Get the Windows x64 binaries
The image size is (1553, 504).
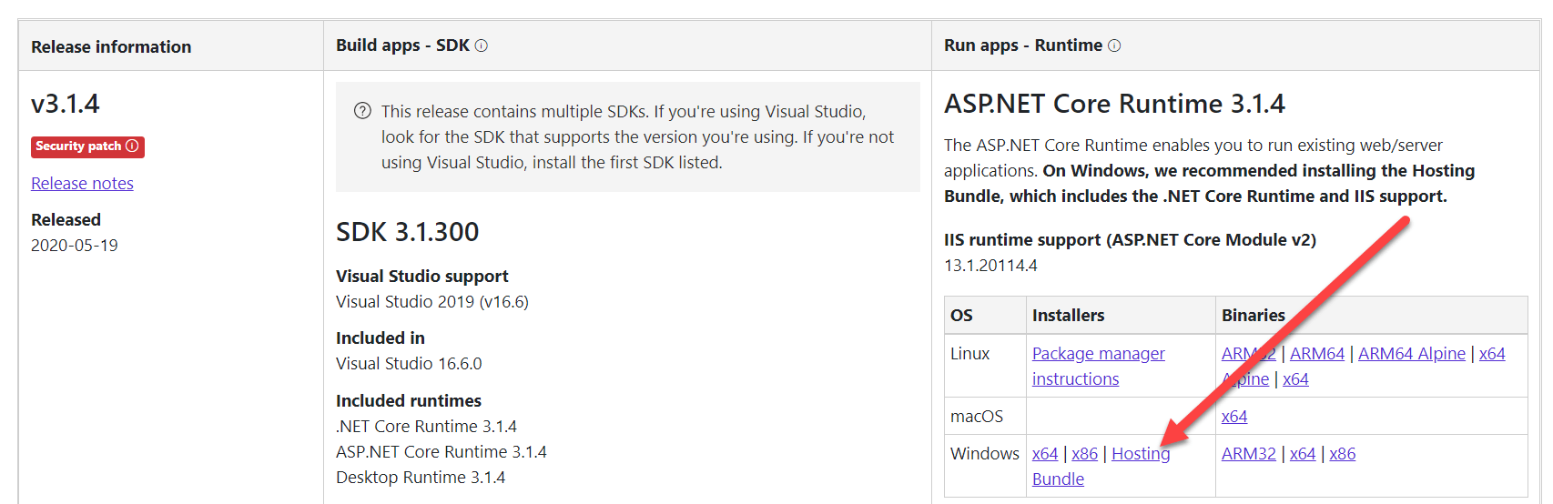(1302, 454)
